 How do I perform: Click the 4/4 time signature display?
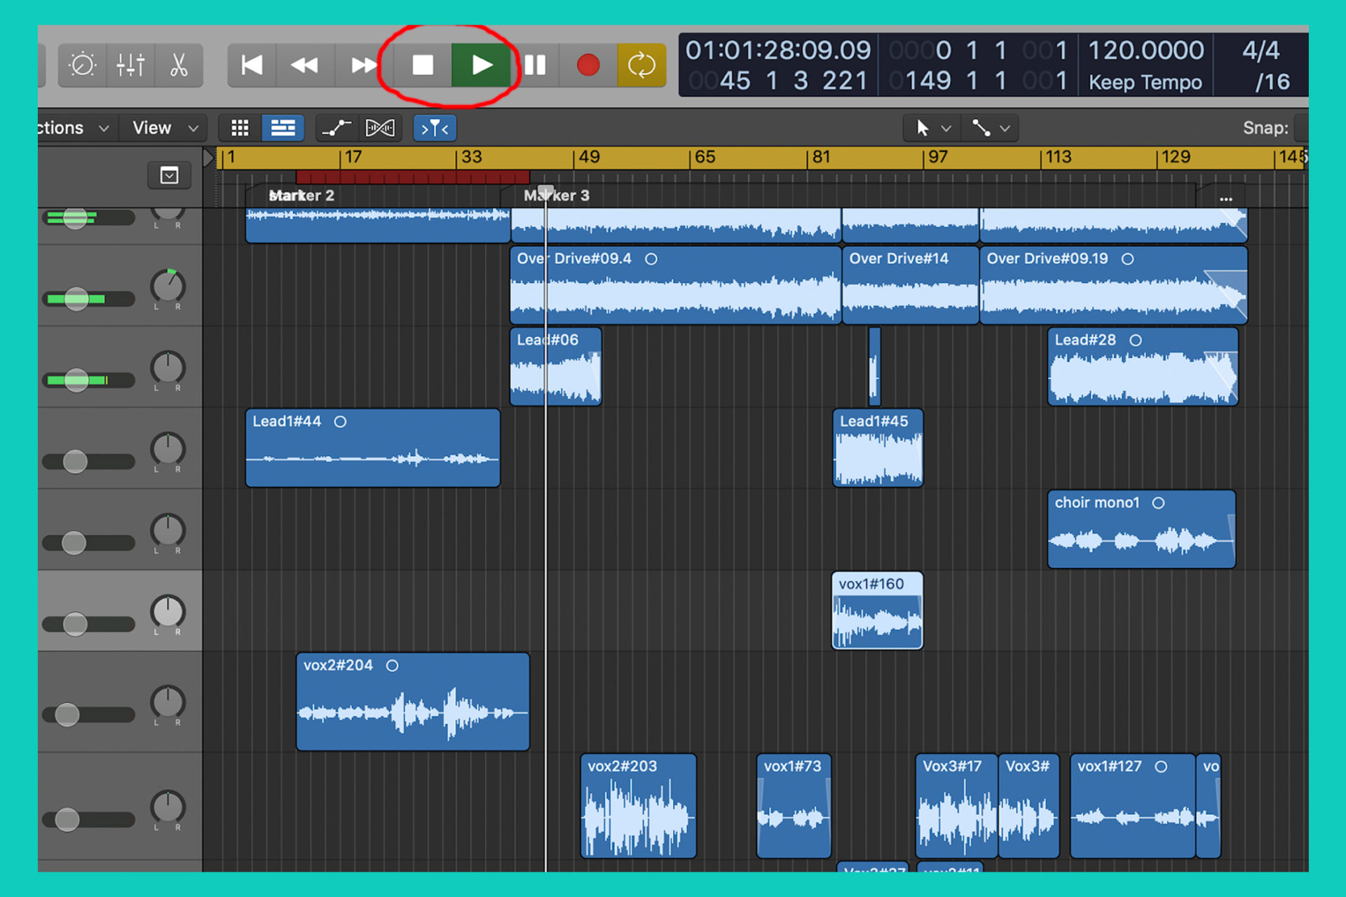tap(1260, 50)
